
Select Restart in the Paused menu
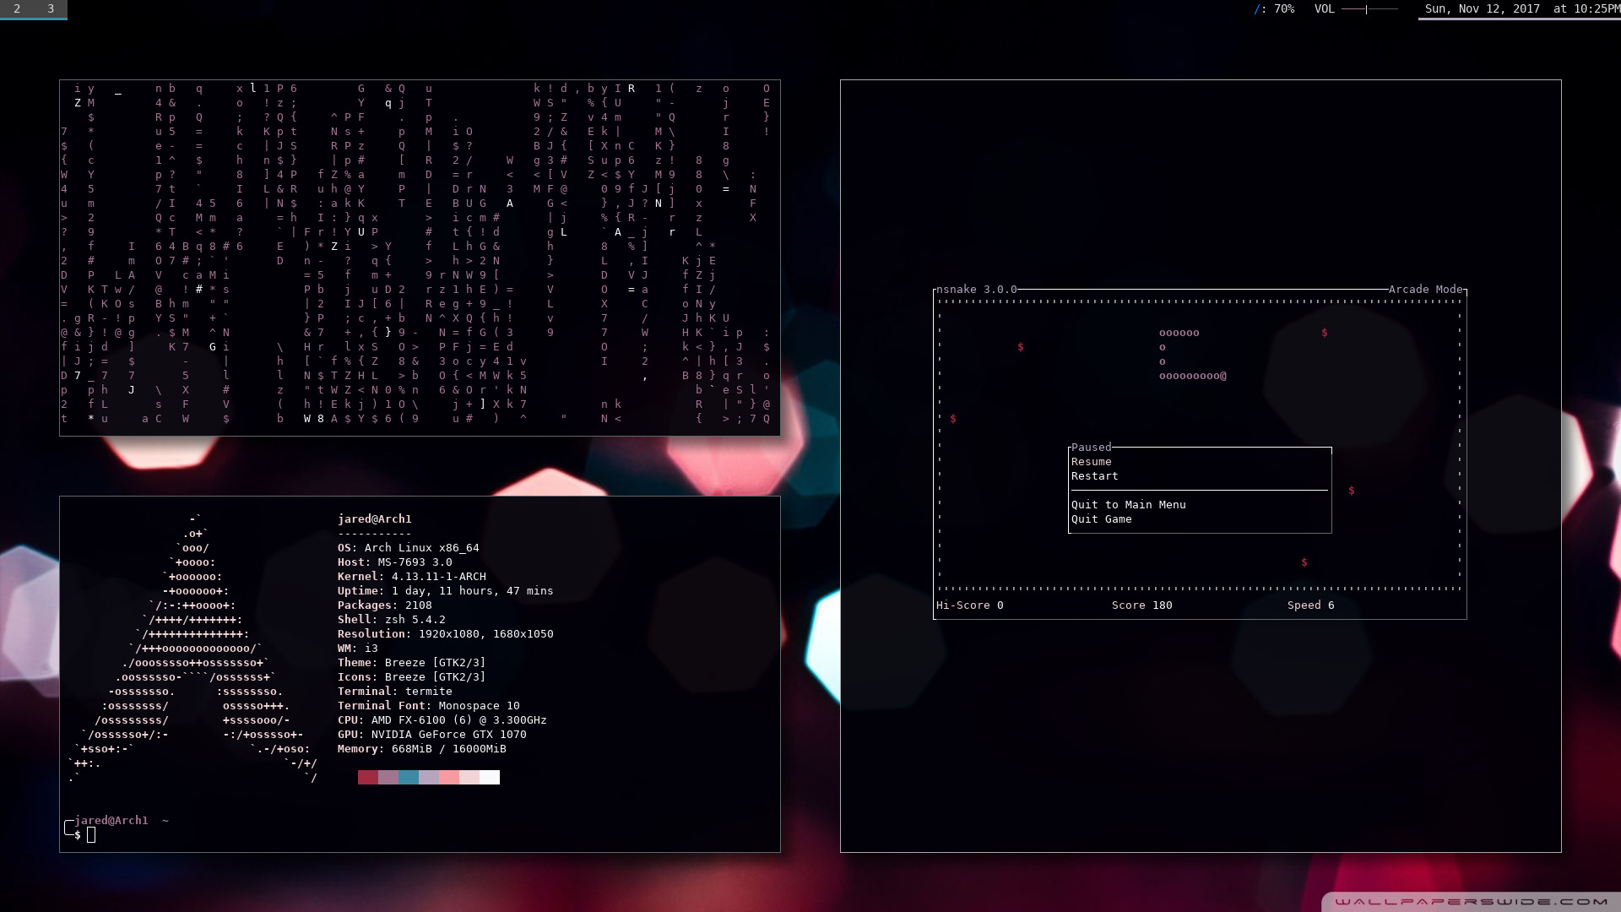tap(1094, 476)
